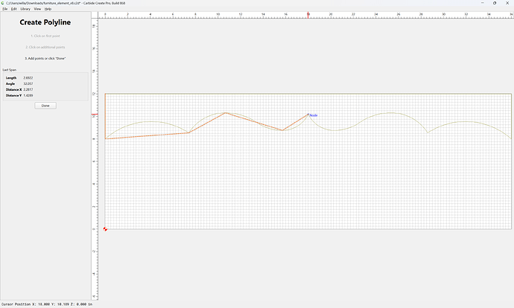Image resolution: width=514 pixels, height=308 pixels.
Task: Click the Distance X value 2.2817
Action: click(x=28, y=89)
